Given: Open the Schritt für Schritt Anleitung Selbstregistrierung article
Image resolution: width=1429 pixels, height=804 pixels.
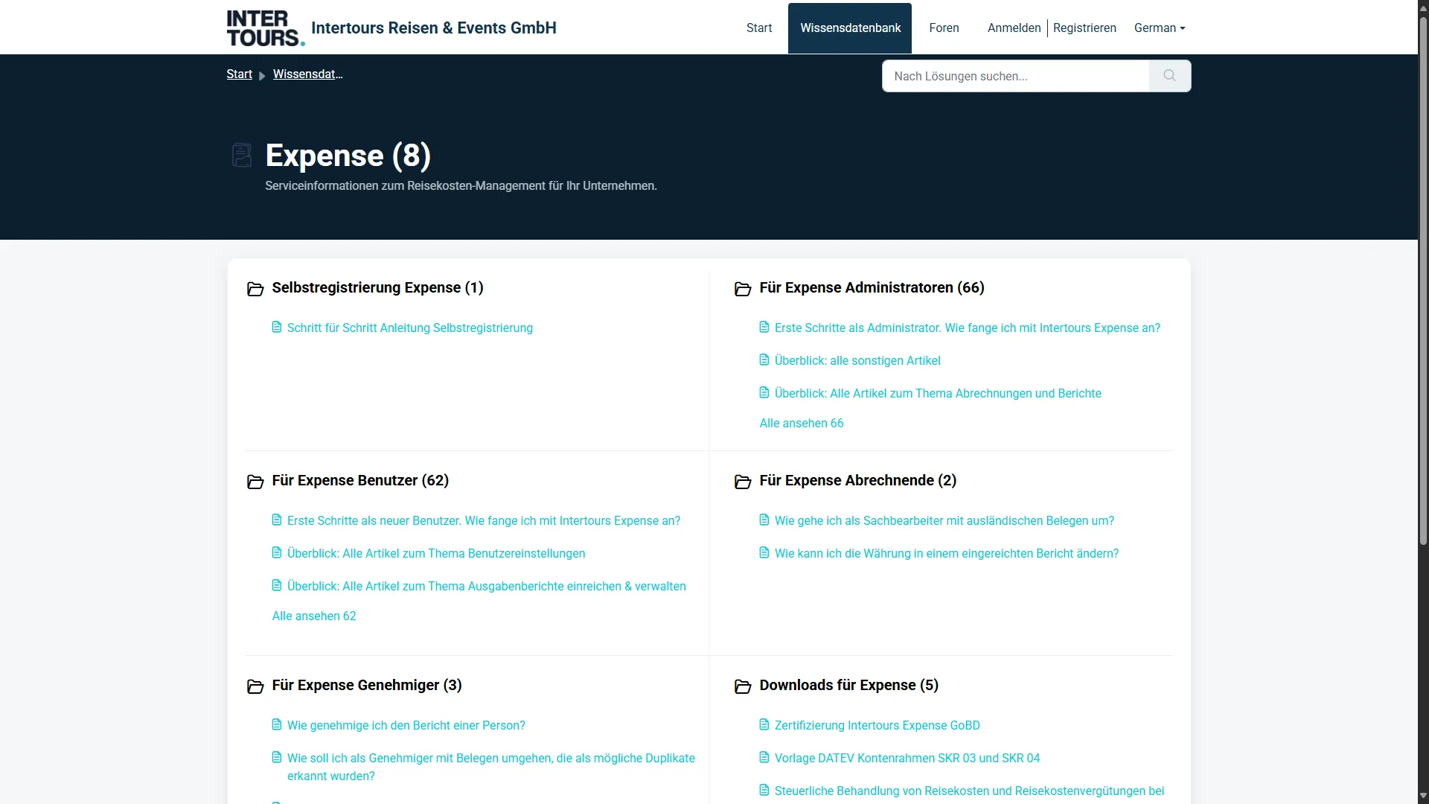Looking at the screenshot, I should click(x=410, y=328).
